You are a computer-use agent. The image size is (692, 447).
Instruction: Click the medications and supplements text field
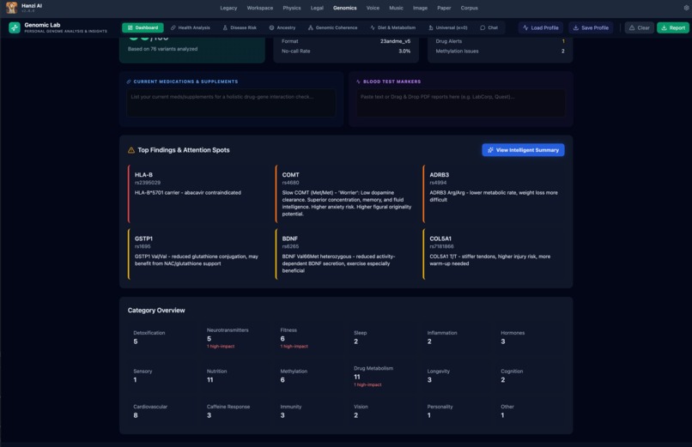[231, 103]
